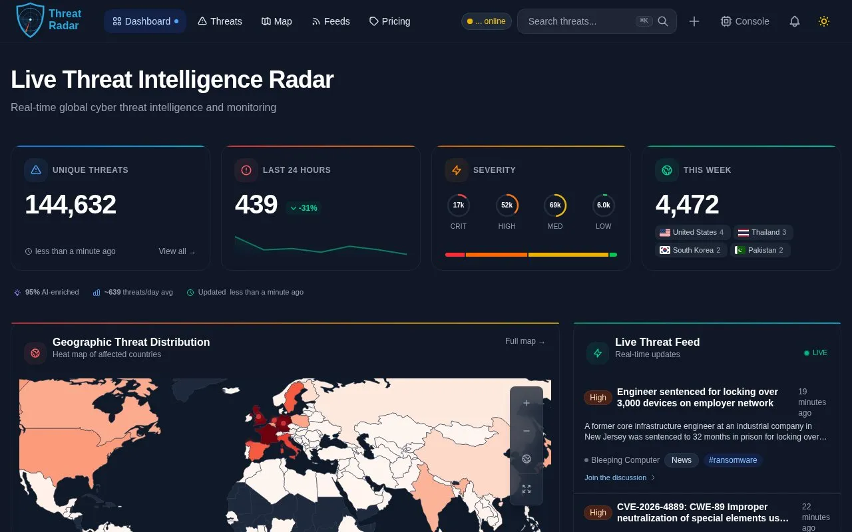This screenshot has width=852, height=532.
Task: Click the red critical segment of severity bar
Action: pos(455,255)
